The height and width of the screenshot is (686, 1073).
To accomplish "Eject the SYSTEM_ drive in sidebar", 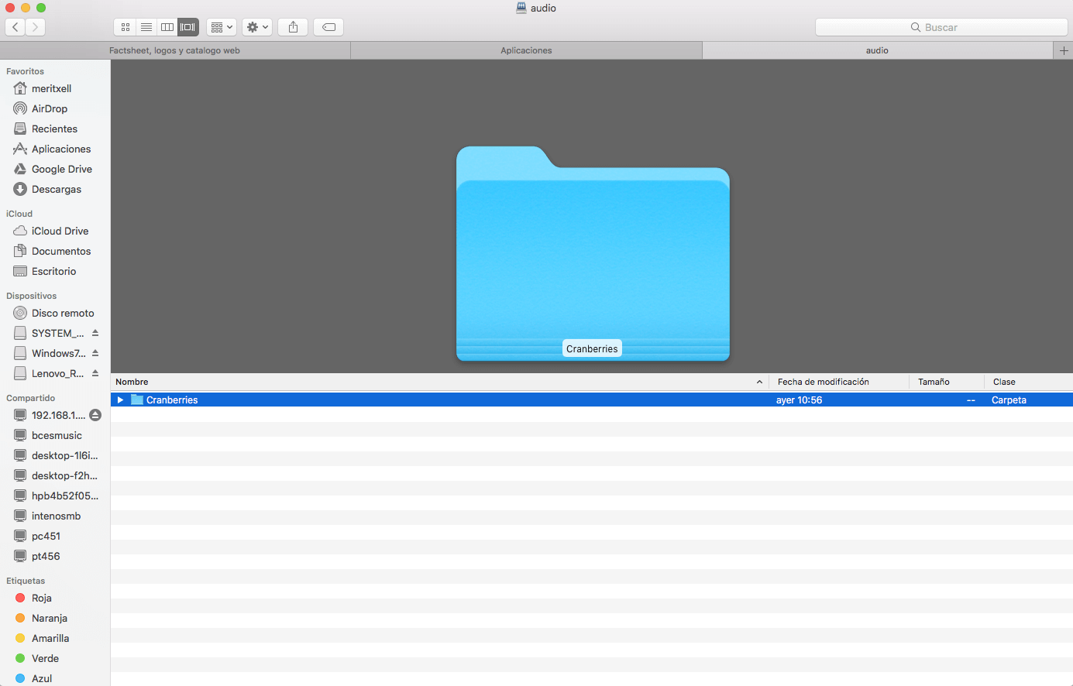I will [95, 333].
